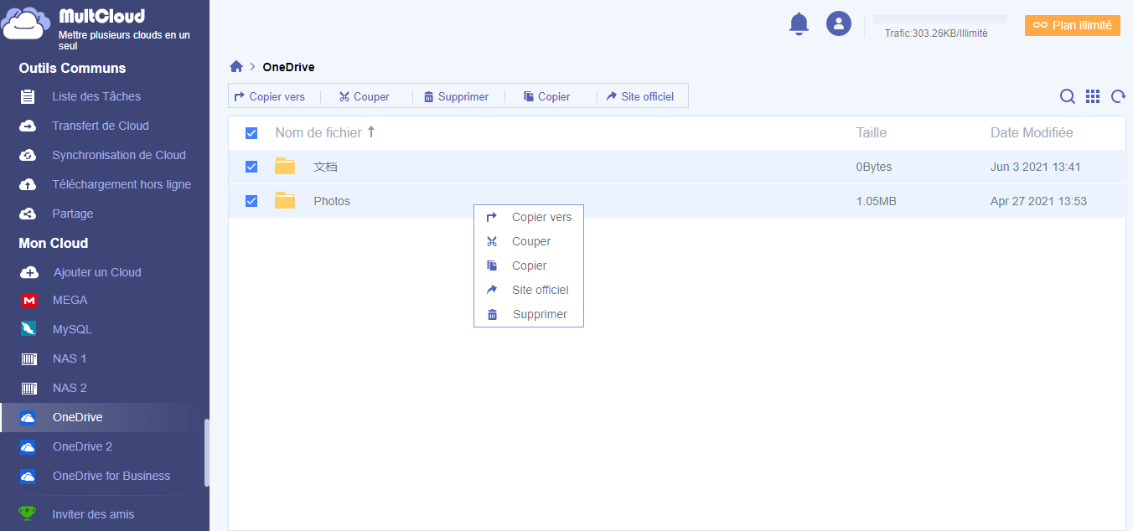1133x531 pixels.
Task: Go to home via breadcrumb house icon
Action: [x=236, y=67]
